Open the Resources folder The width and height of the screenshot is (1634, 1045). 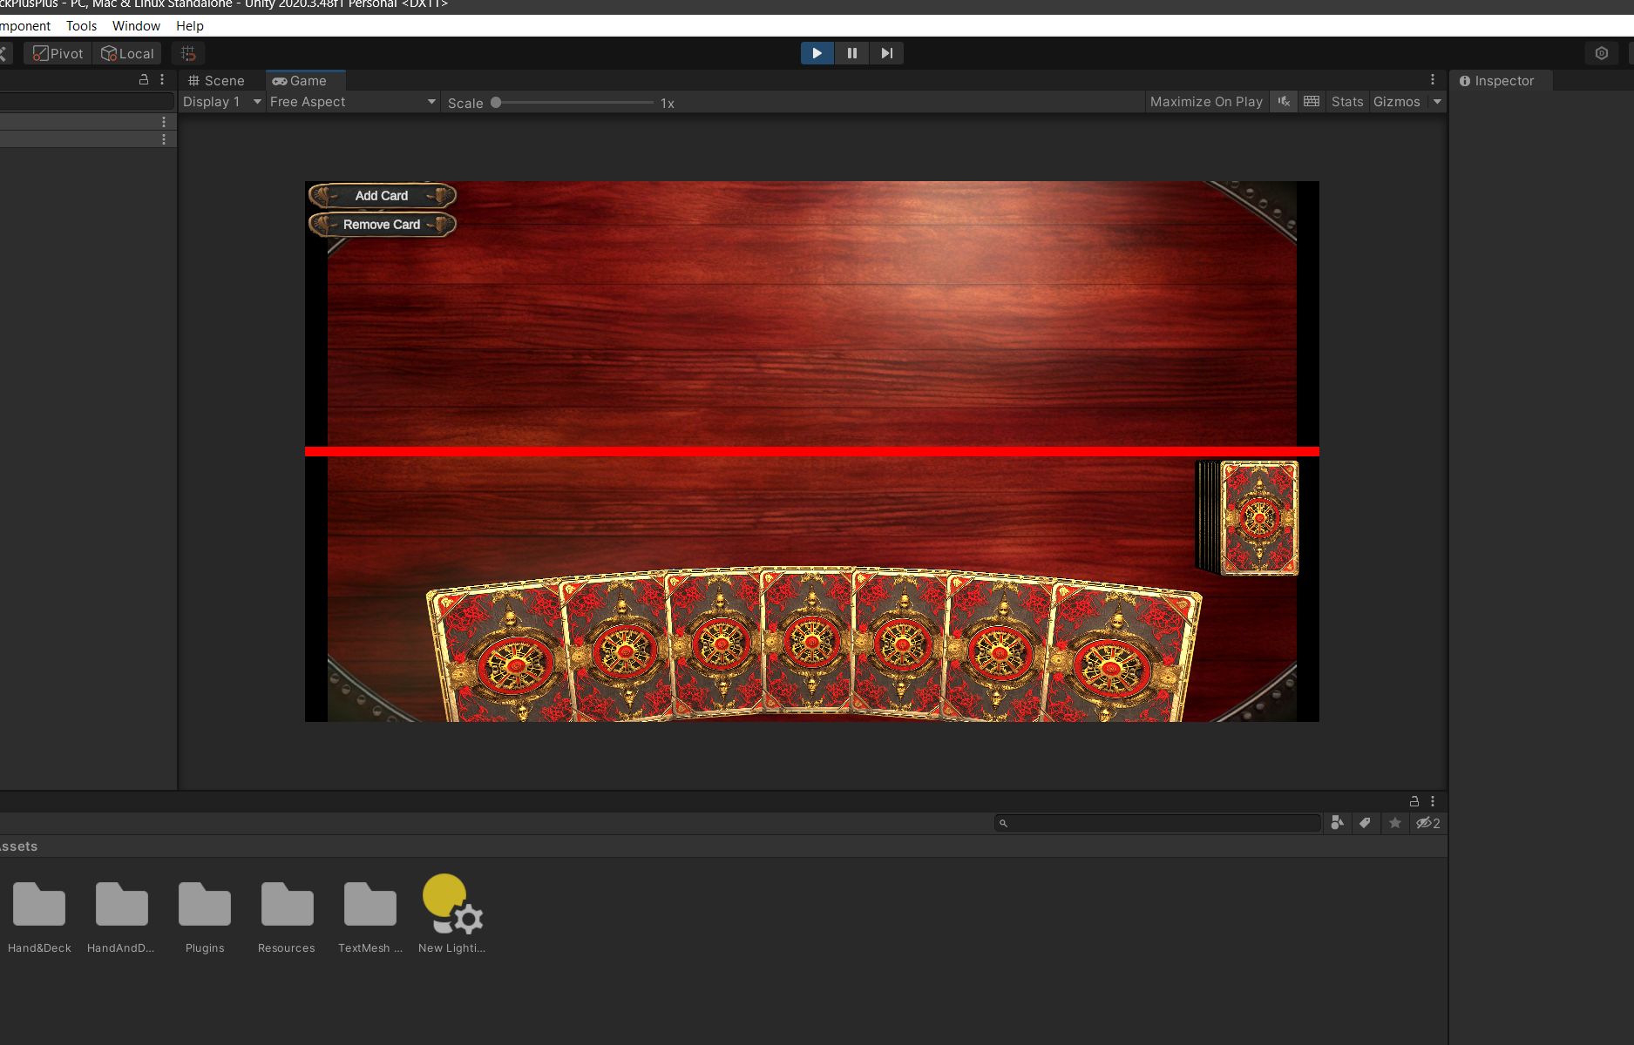coord(287,906)
